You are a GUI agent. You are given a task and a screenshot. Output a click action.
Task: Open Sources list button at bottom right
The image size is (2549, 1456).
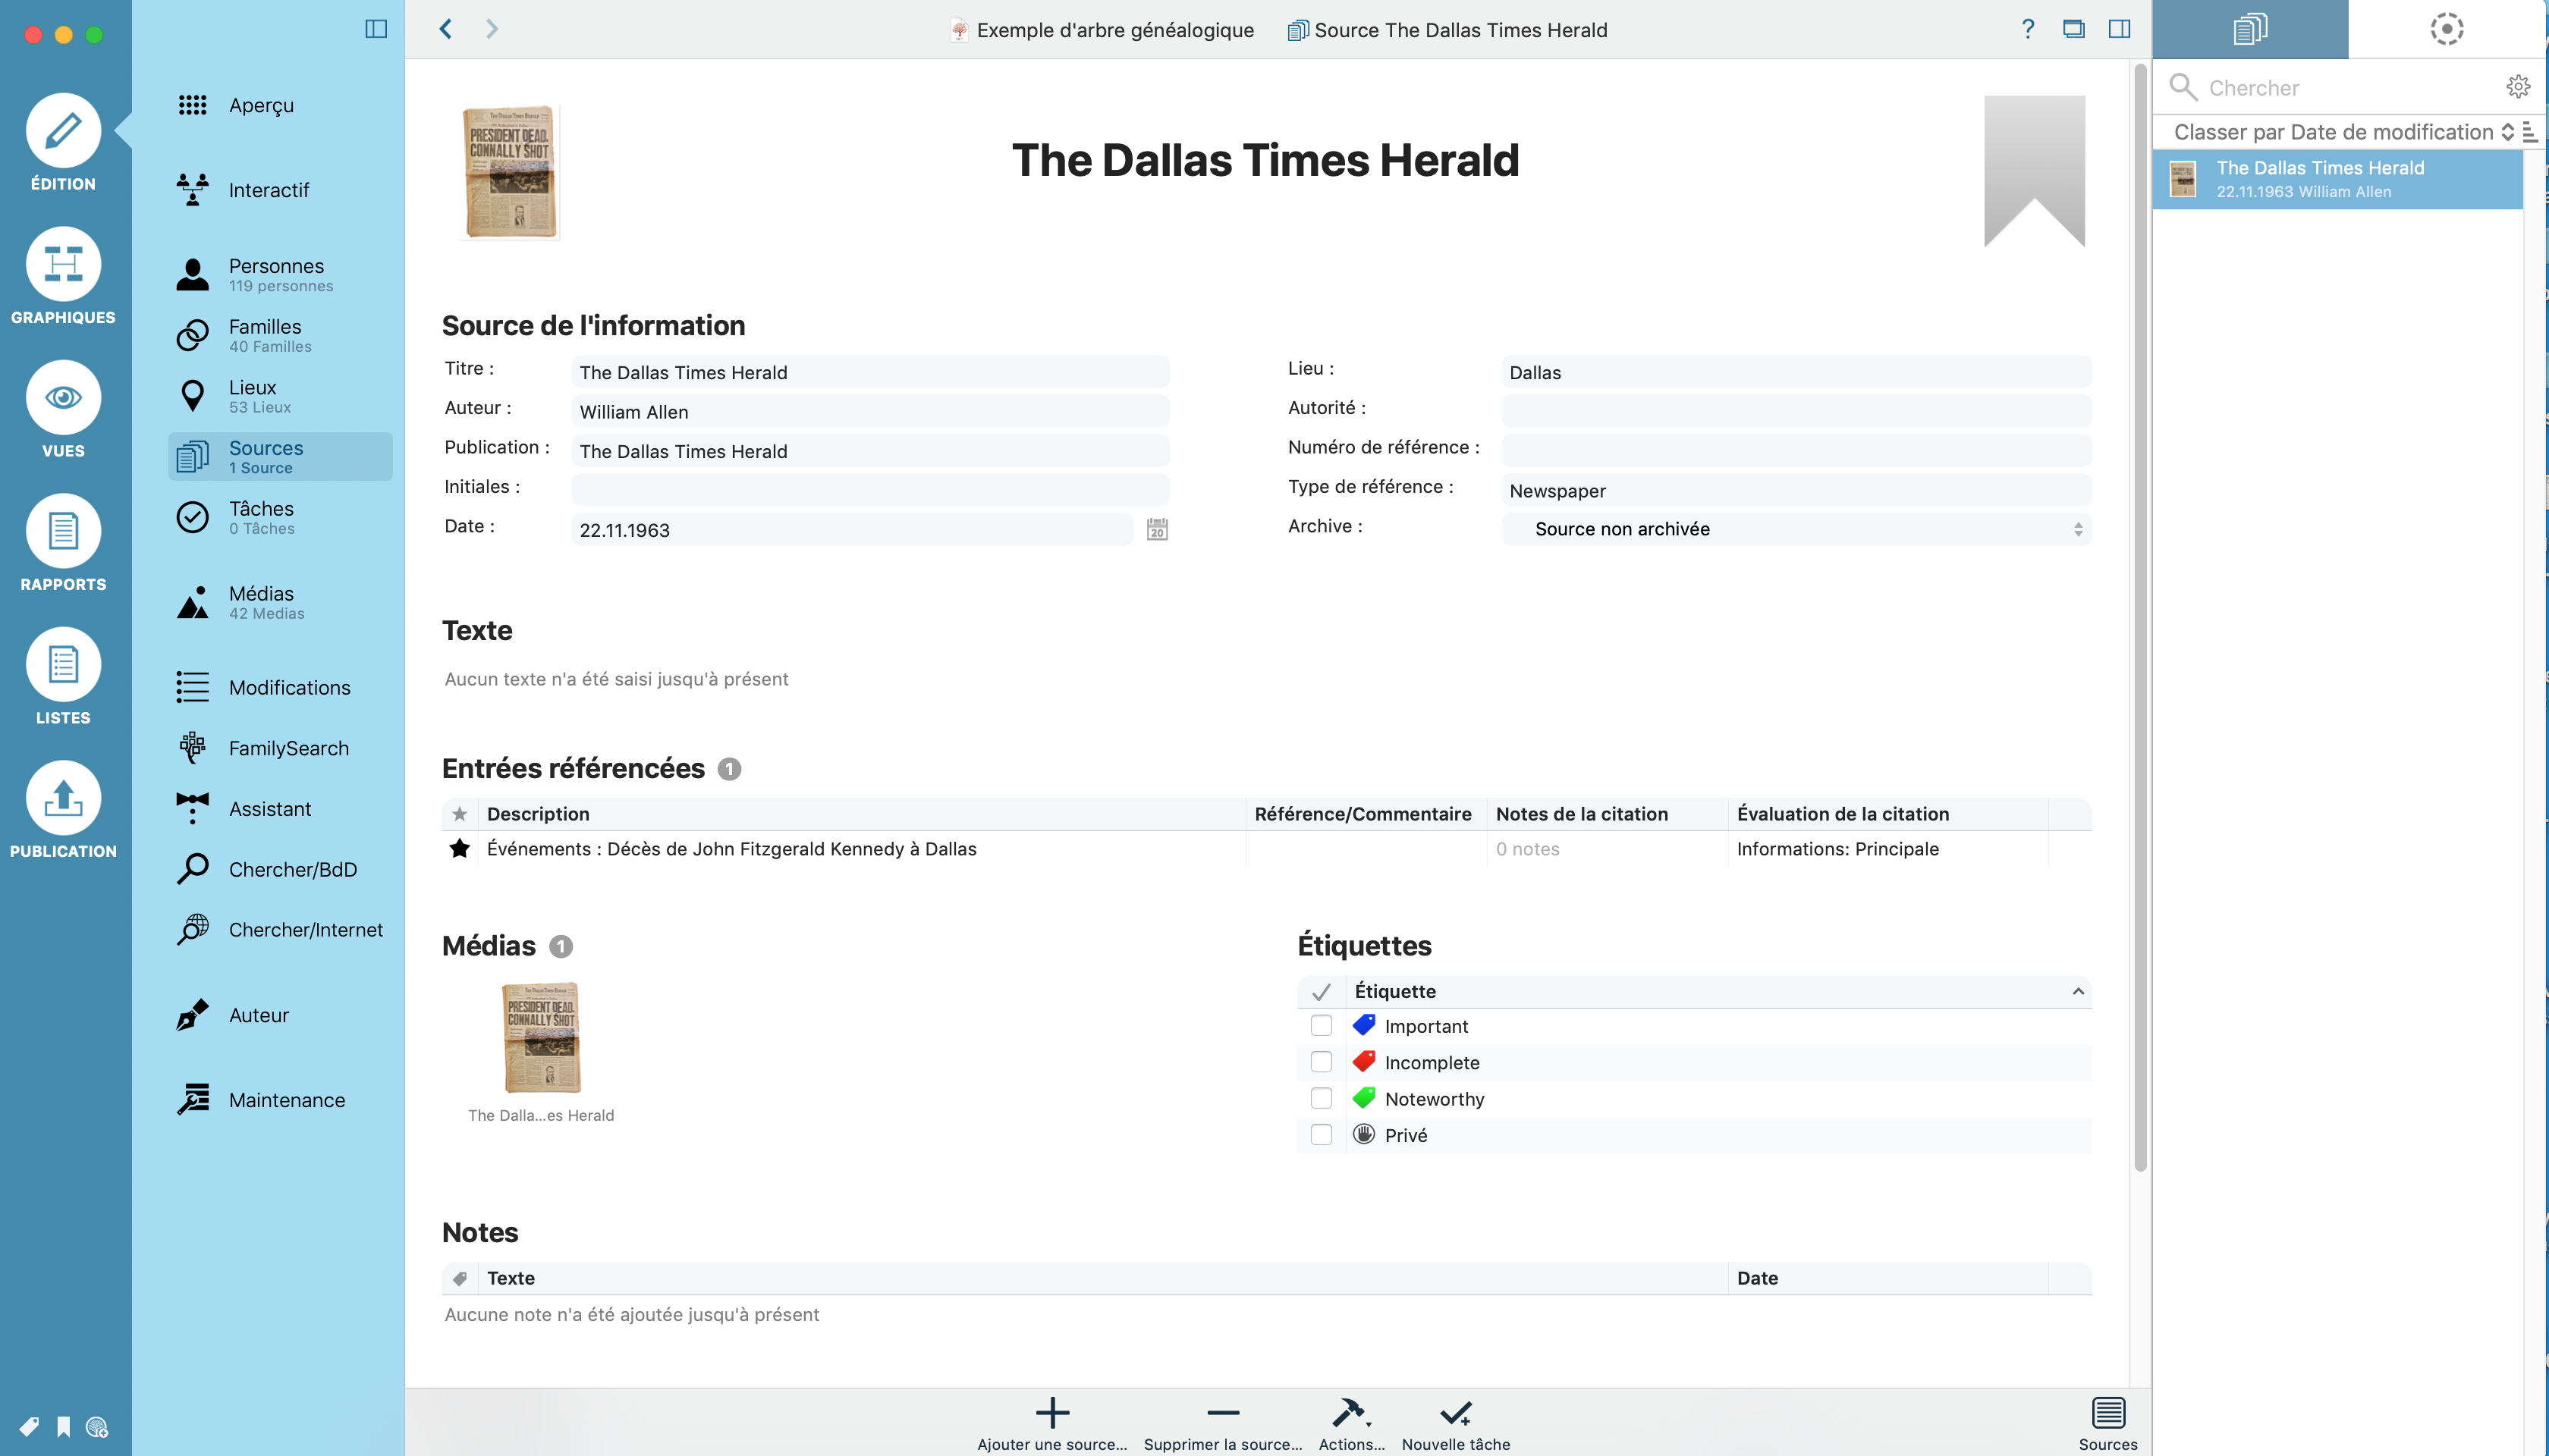click(2107, 1423)
